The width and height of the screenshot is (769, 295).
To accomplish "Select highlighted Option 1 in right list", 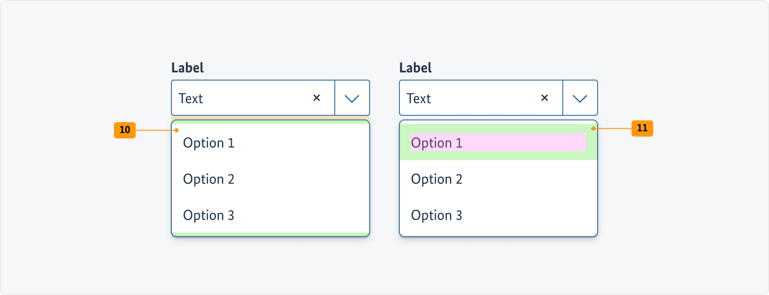I will 437,143.
